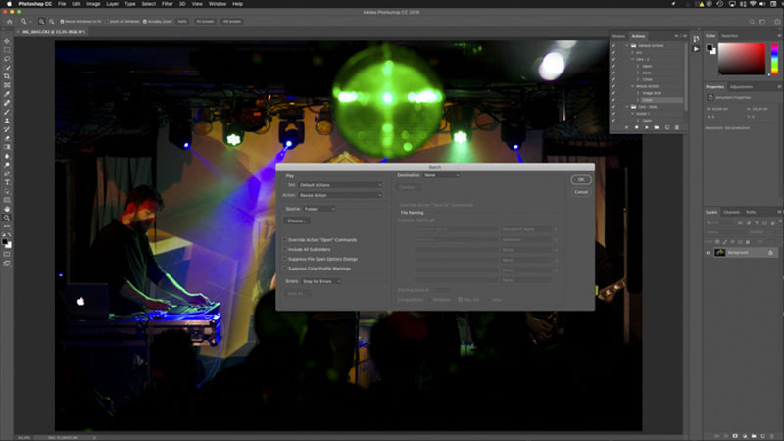Switch to the Swatches tab

[x=729, y=36]
